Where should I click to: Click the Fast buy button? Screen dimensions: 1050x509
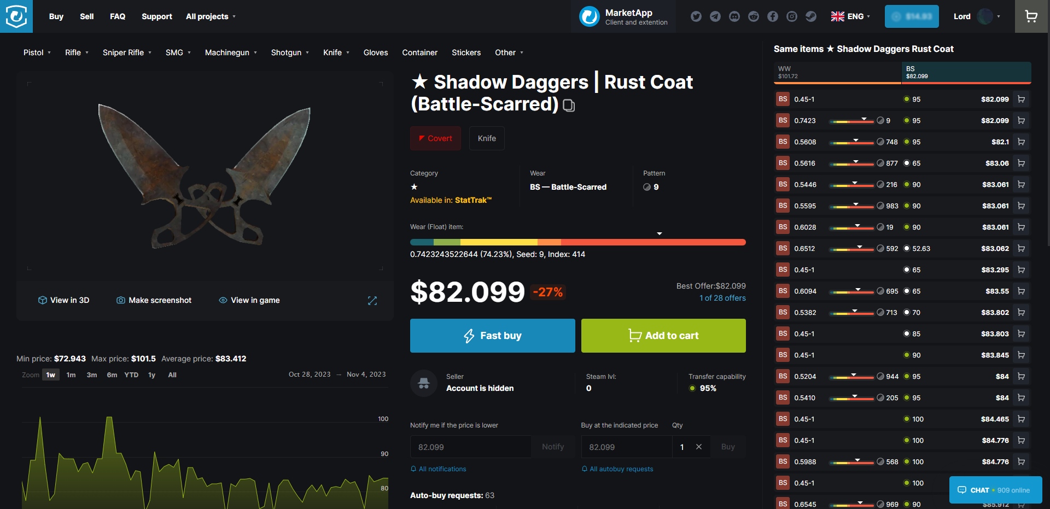pyautogui.click(x=493, y=336)
